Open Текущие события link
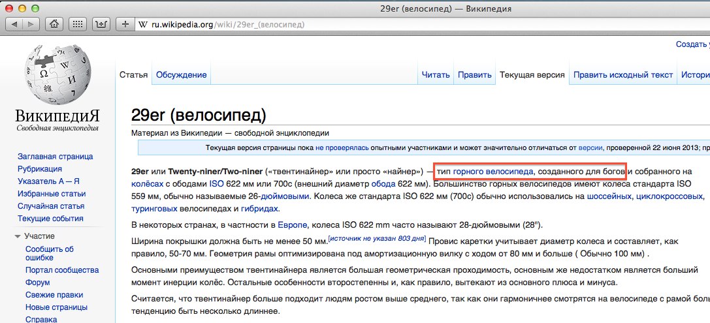710x323 pixels. [x=50, y=219]
